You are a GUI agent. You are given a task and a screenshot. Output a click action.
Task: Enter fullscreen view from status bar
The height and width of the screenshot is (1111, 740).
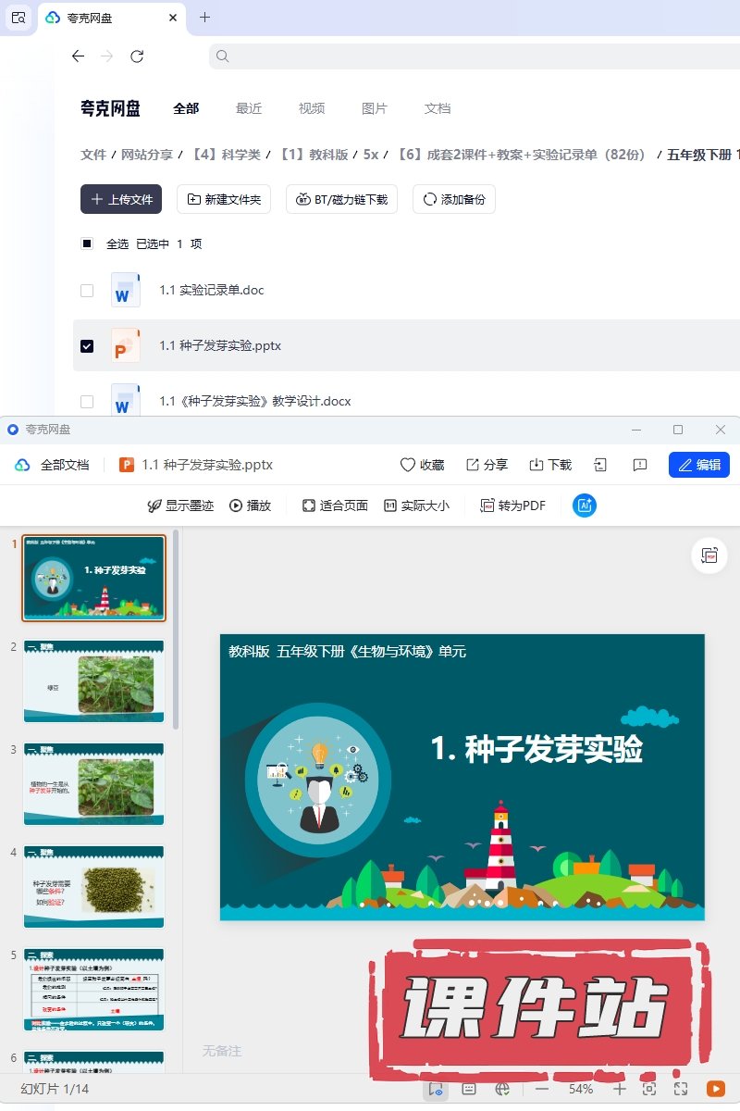pyautogui.click(x=681, y=1089)
